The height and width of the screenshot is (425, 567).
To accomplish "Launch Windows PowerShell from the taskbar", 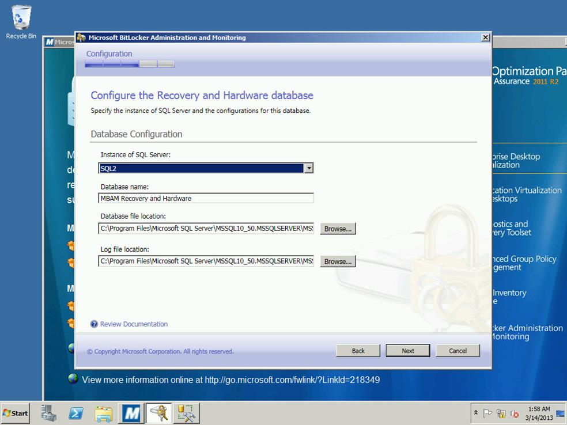I will [x=76, y=413].
